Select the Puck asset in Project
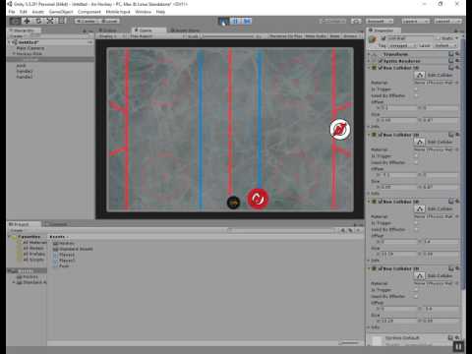The width and height of the screenshot is (472, 354). pyautogui.click(x=64, y=265)
